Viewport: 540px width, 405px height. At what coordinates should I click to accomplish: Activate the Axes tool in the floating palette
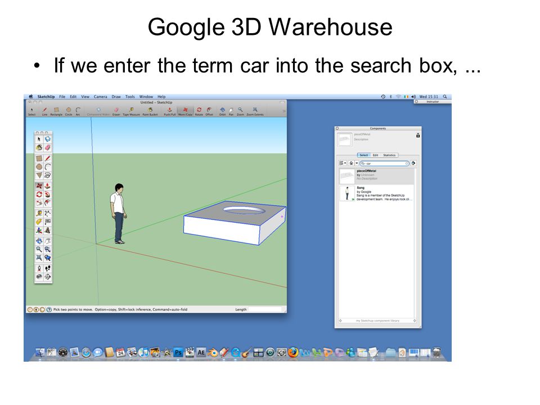coord(39,231)
